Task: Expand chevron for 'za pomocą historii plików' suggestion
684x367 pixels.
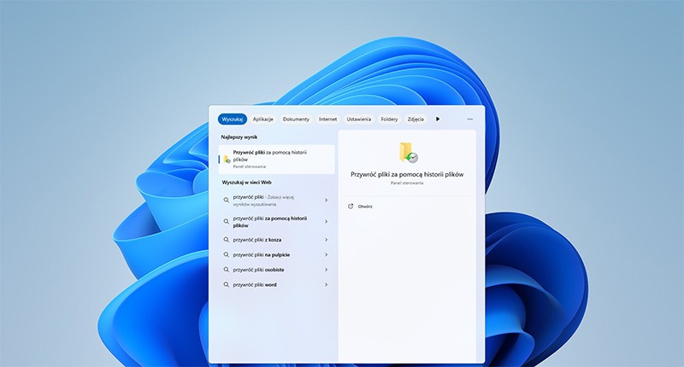Action: click(x=326, y=222)
